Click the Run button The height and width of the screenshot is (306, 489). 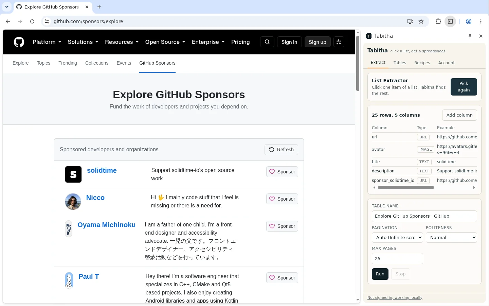pos(380,274)
